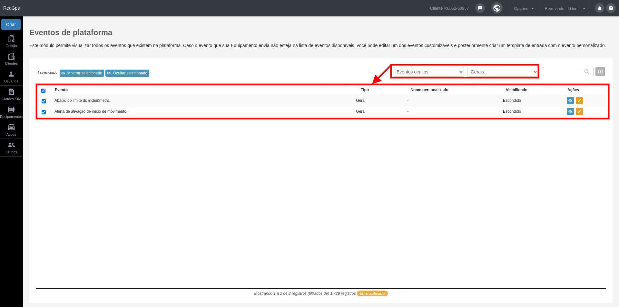The image size is (619, 307).
Task: Click the Ocultar selecionado button
Action: pos(127,73)
